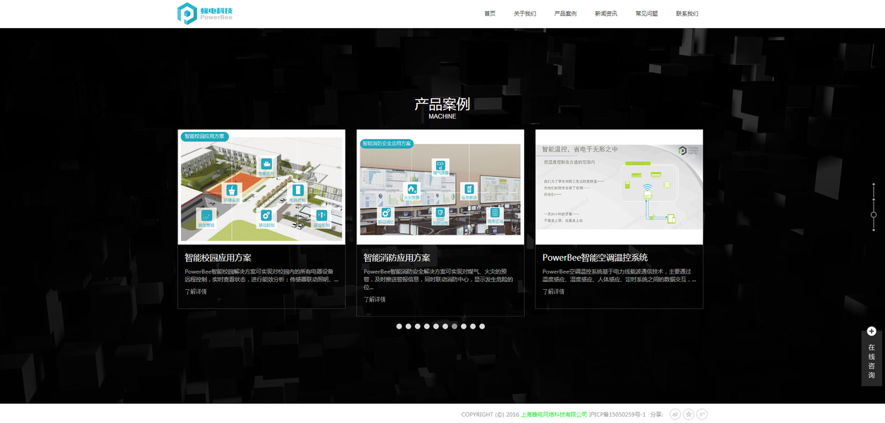Click the campus solution description paragraph
This screenshot has width=885, height=423.
261,275
